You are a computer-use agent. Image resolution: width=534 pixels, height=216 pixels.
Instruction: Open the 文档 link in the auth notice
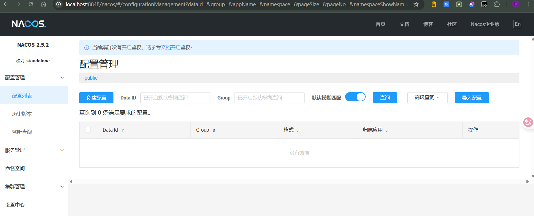166,48
